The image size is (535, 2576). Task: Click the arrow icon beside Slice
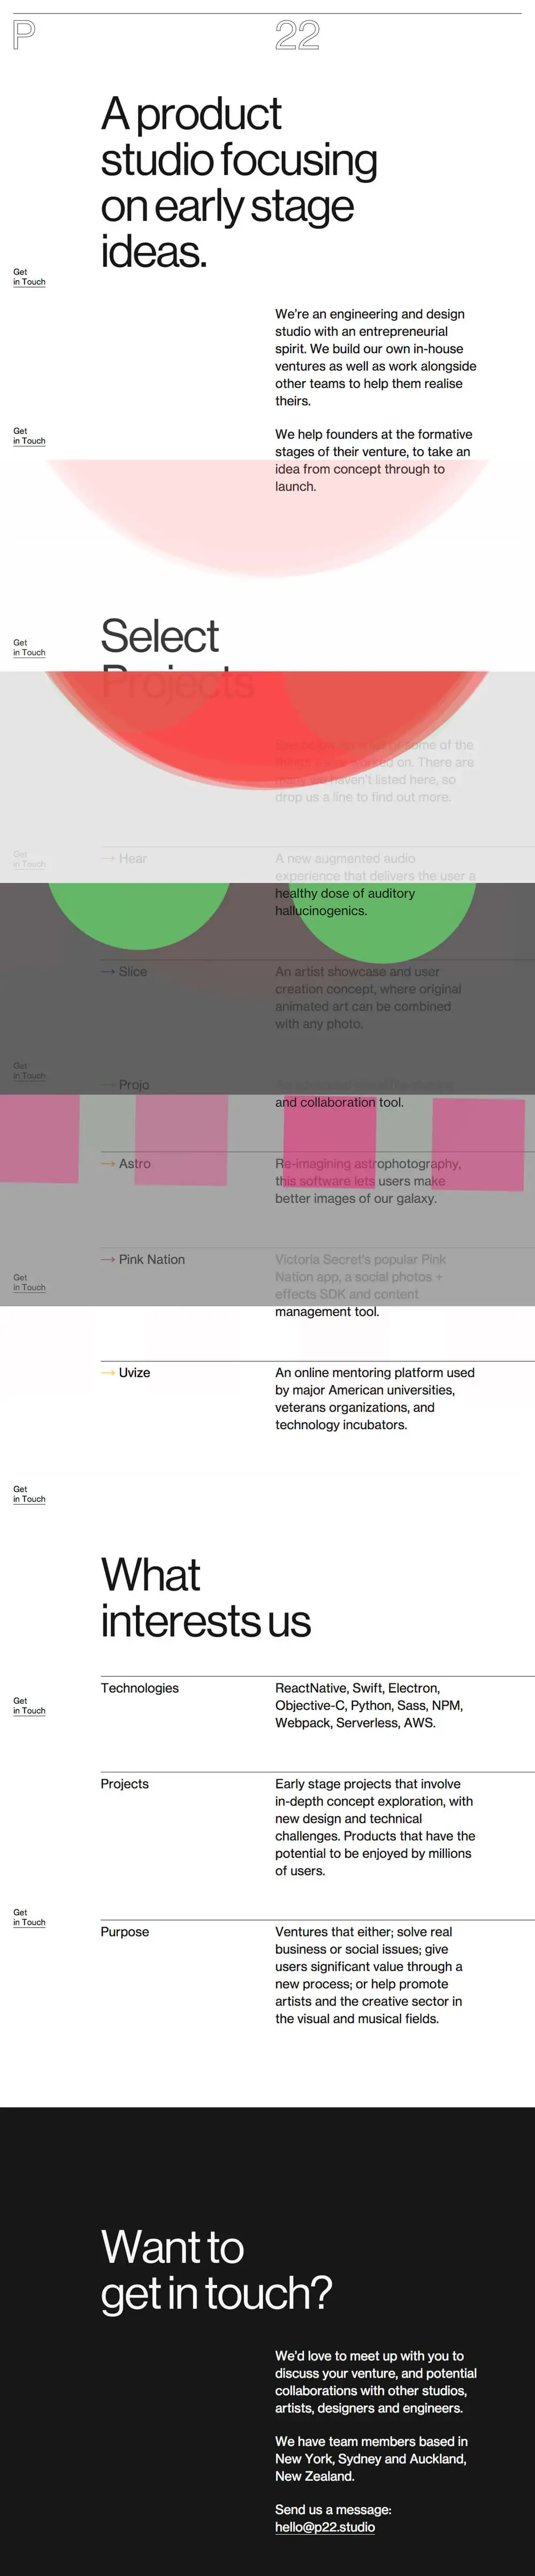click(x=108, y=971)
